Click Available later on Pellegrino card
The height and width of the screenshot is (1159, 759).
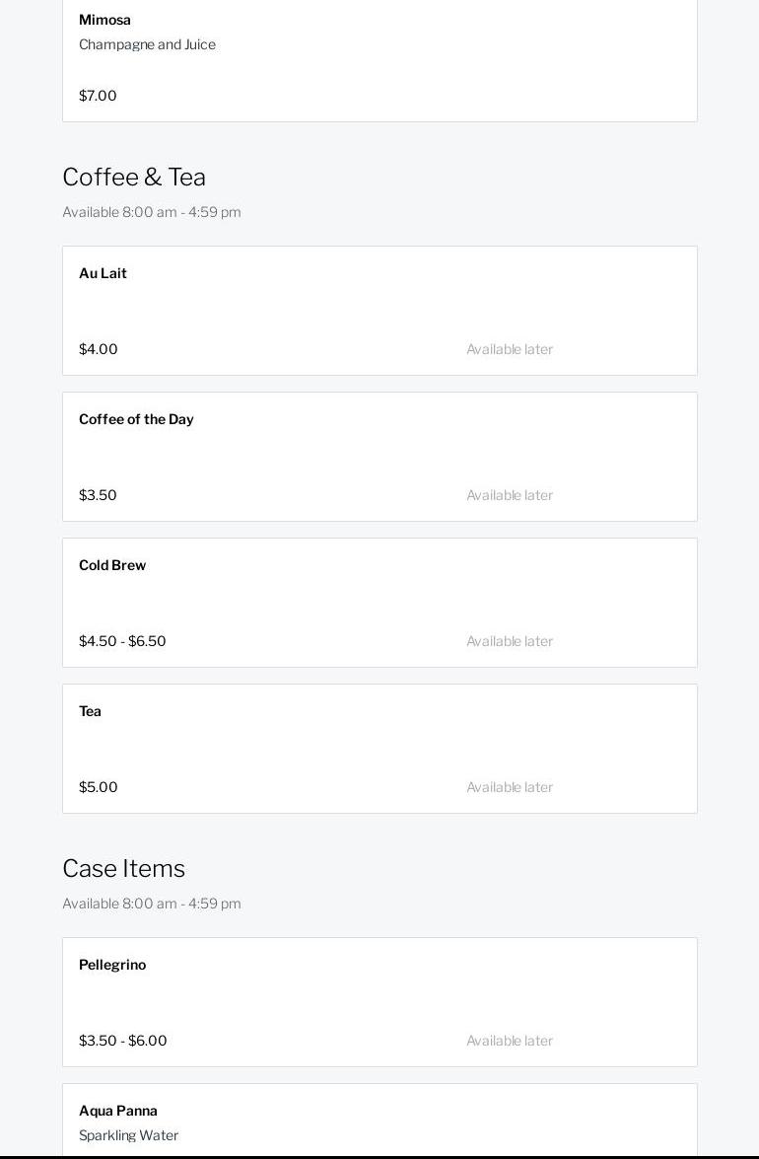(510, 1041)
